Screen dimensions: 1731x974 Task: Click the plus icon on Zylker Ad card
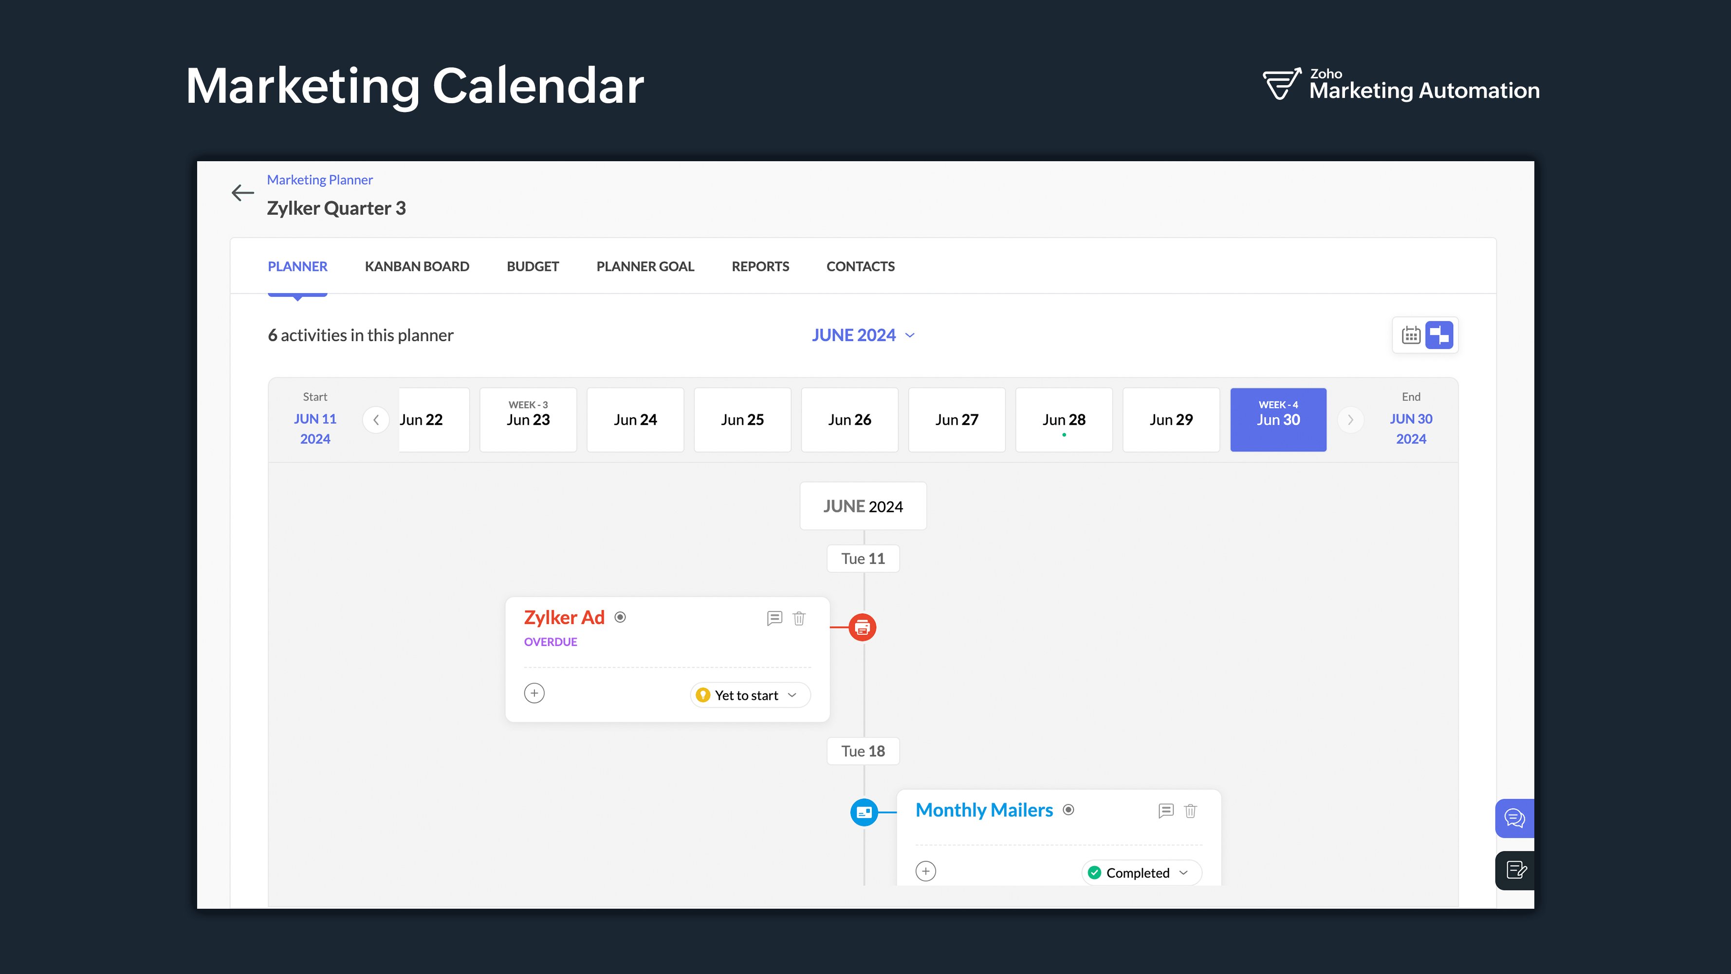click(x=534, y=693)
